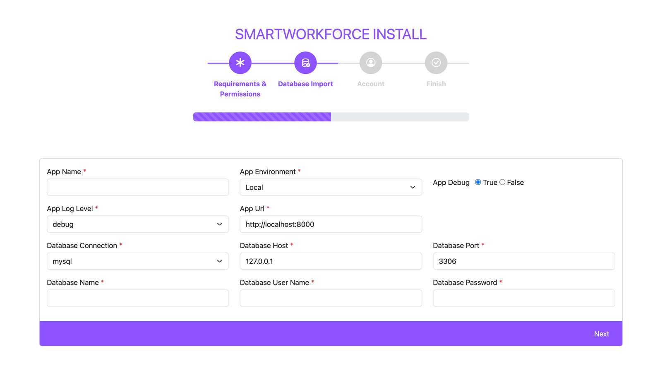This screenshot has width=662, height=369.
Task: Focus the Database Host field
Action: coord(331,261)
